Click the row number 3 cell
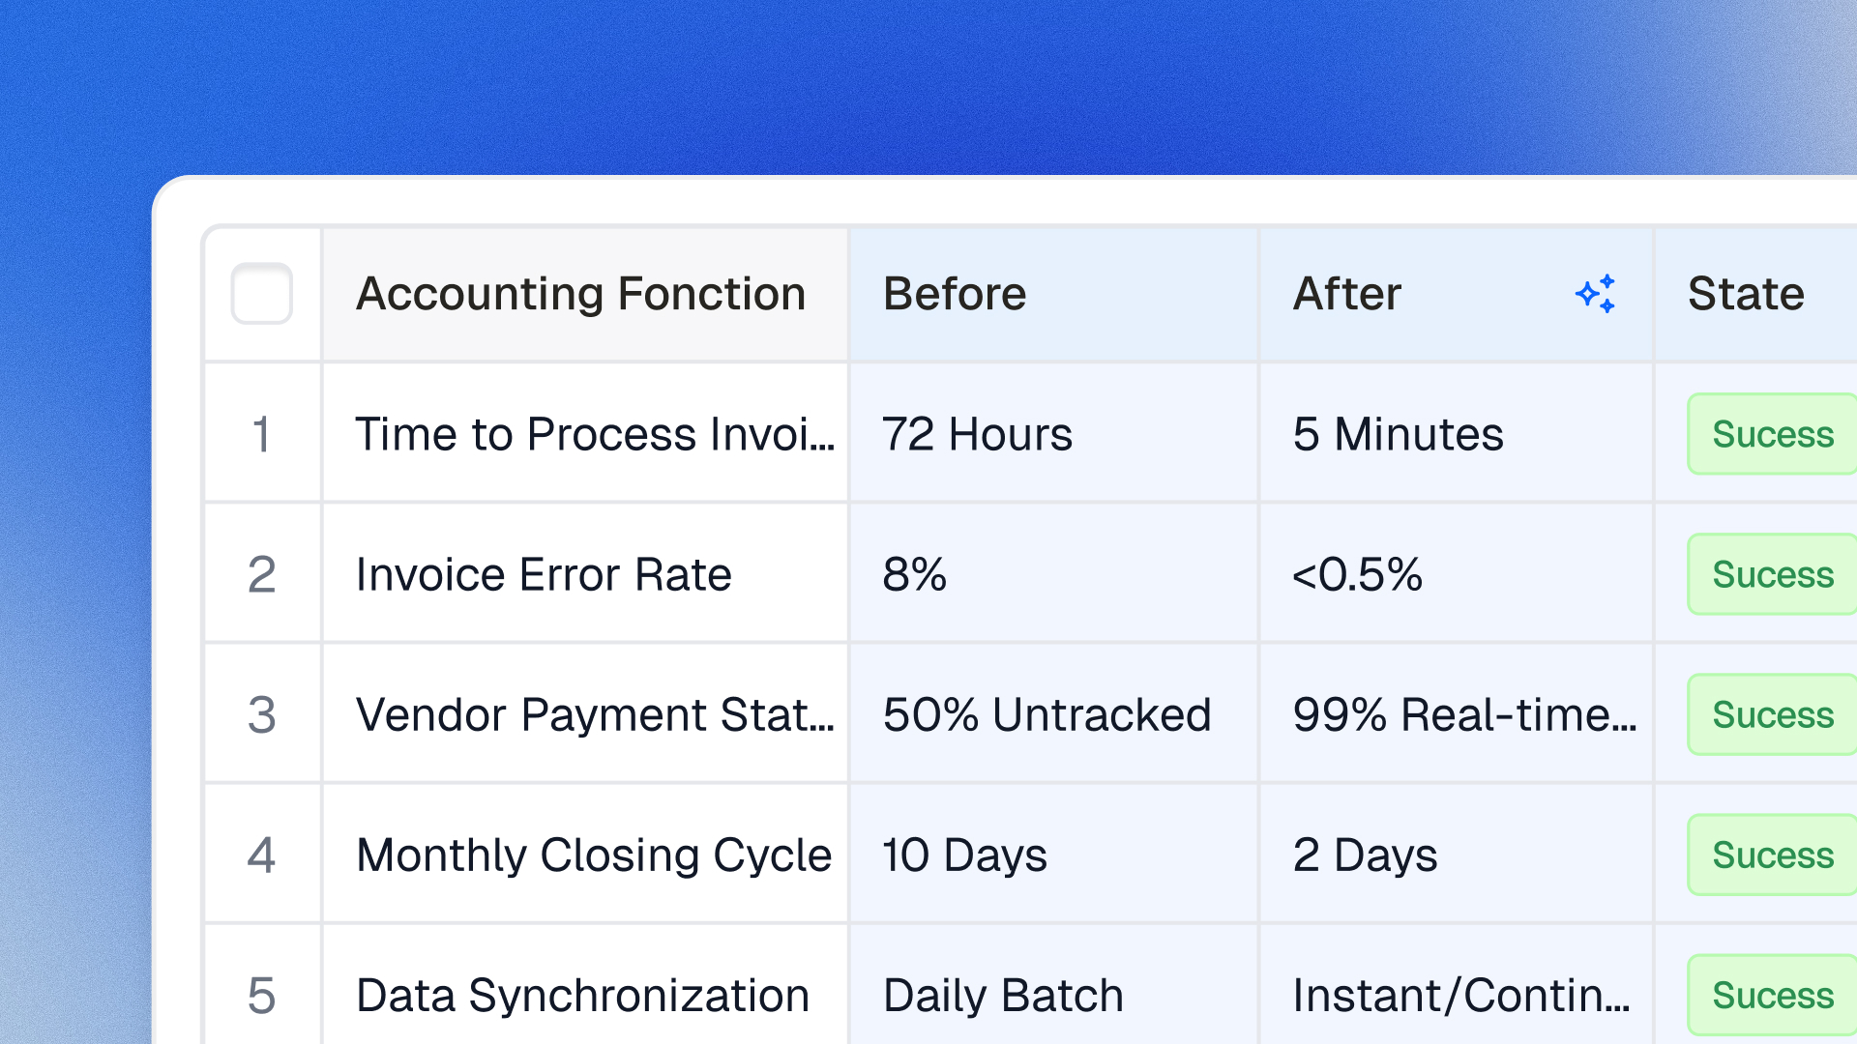1857x1044 pixels. pyautogui.click(x=262, y=714)
